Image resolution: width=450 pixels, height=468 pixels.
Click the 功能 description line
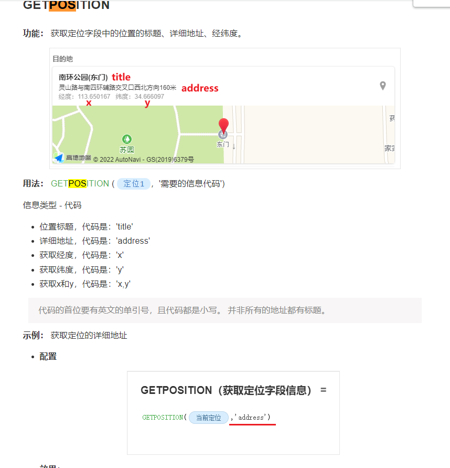pos(134,33)
